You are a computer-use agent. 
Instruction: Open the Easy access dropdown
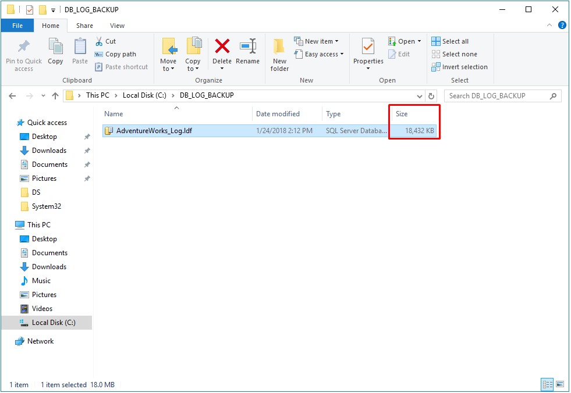pyautogui.click(x=319, y=54)
